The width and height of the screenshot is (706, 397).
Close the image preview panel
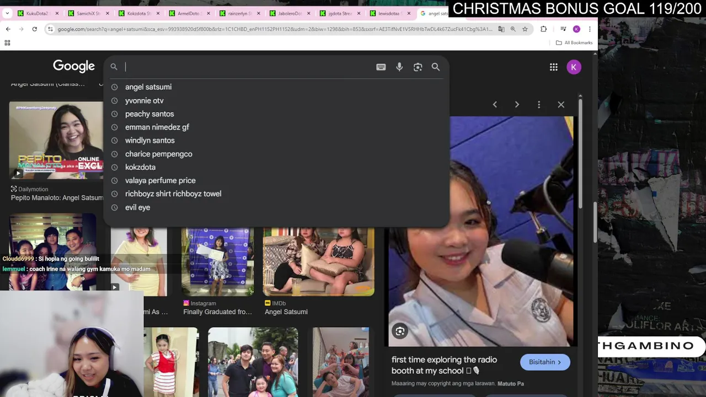click(561, 104)
